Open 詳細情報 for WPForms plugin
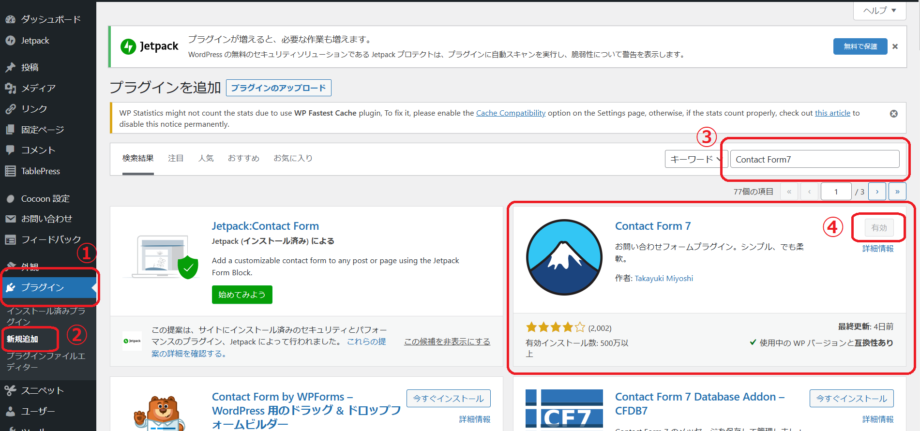 pyautogui.click(x=475, y=419)
